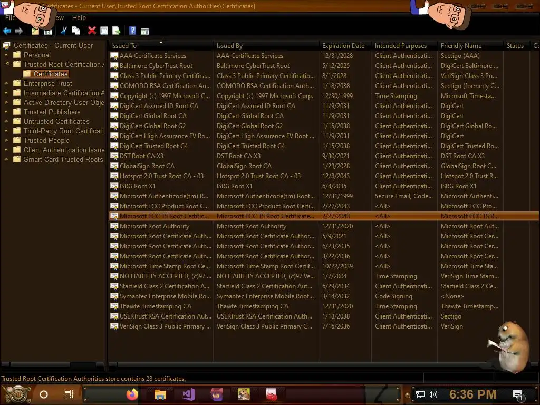Click the 12/30/1999 expiration date cell
The height and width of the screenshot is (405, 540).
pyautogui.click(x=337, y=96)
